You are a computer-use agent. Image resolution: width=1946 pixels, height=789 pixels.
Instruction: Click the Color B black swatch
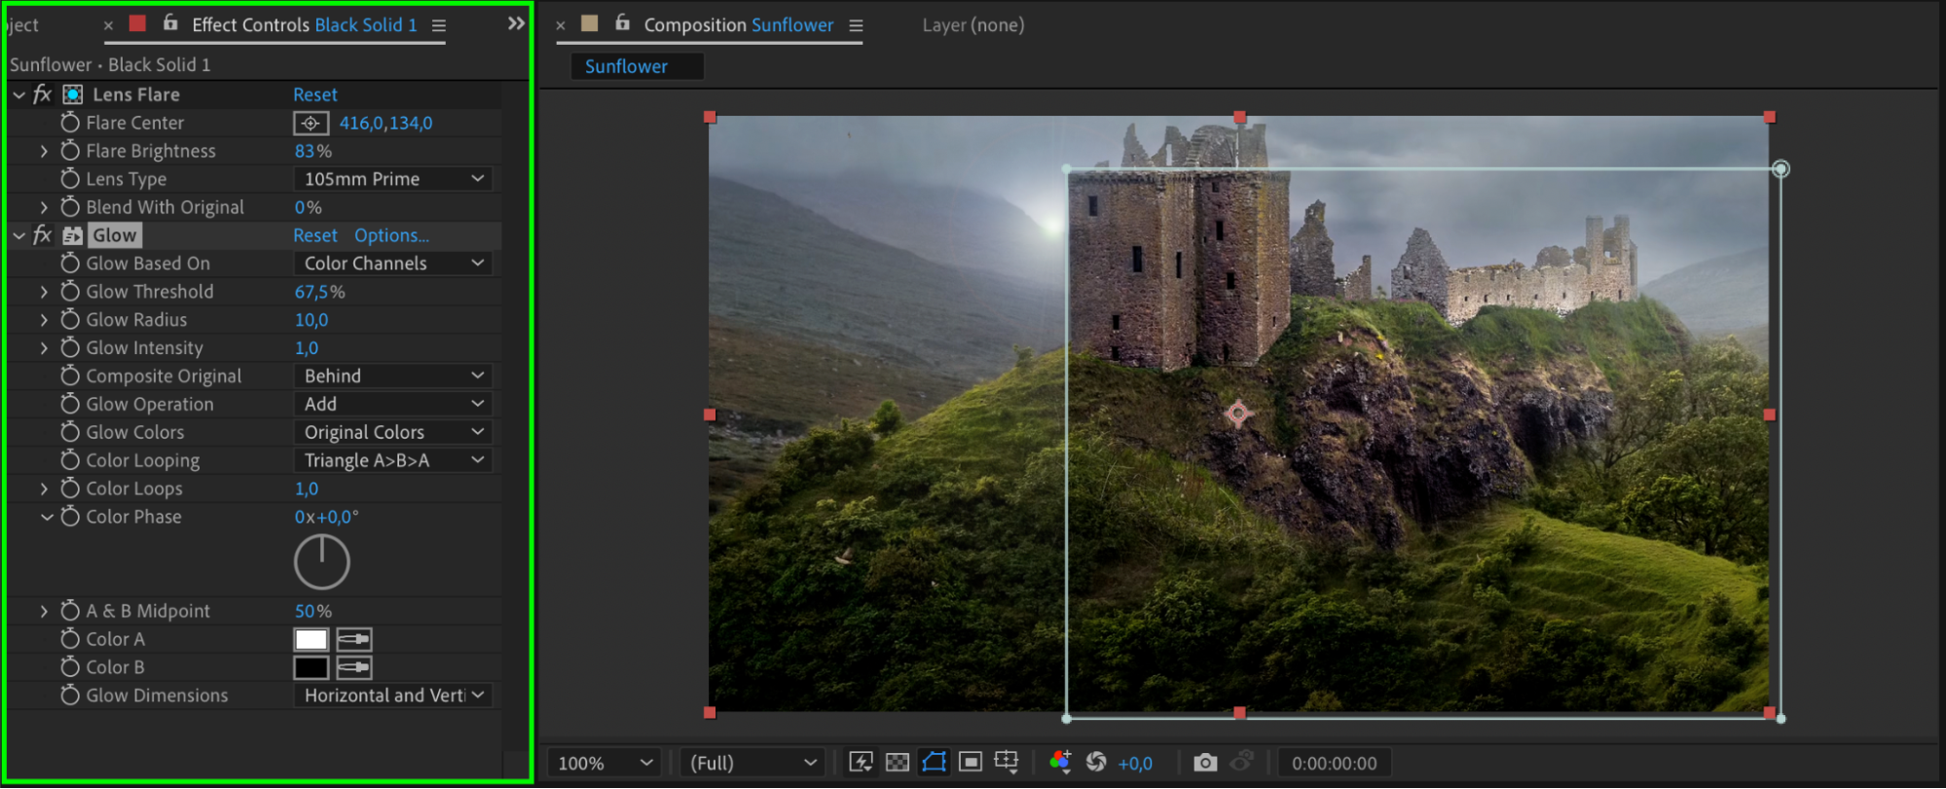coord(312,667)
